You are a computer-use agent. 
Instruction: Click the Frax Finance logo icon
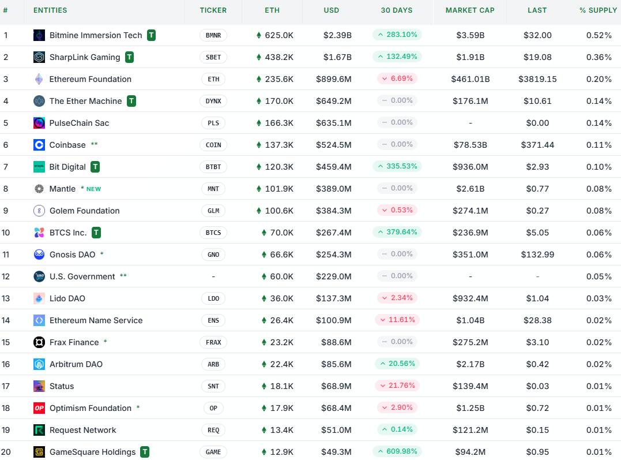(39, 342)
